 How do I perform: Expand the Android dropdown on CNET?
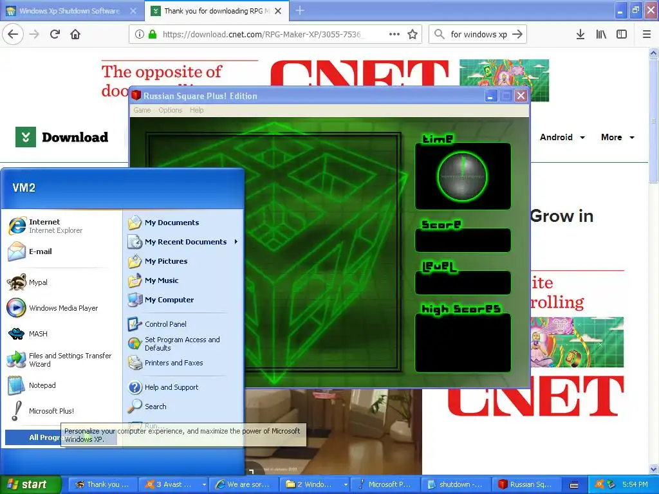562,138
